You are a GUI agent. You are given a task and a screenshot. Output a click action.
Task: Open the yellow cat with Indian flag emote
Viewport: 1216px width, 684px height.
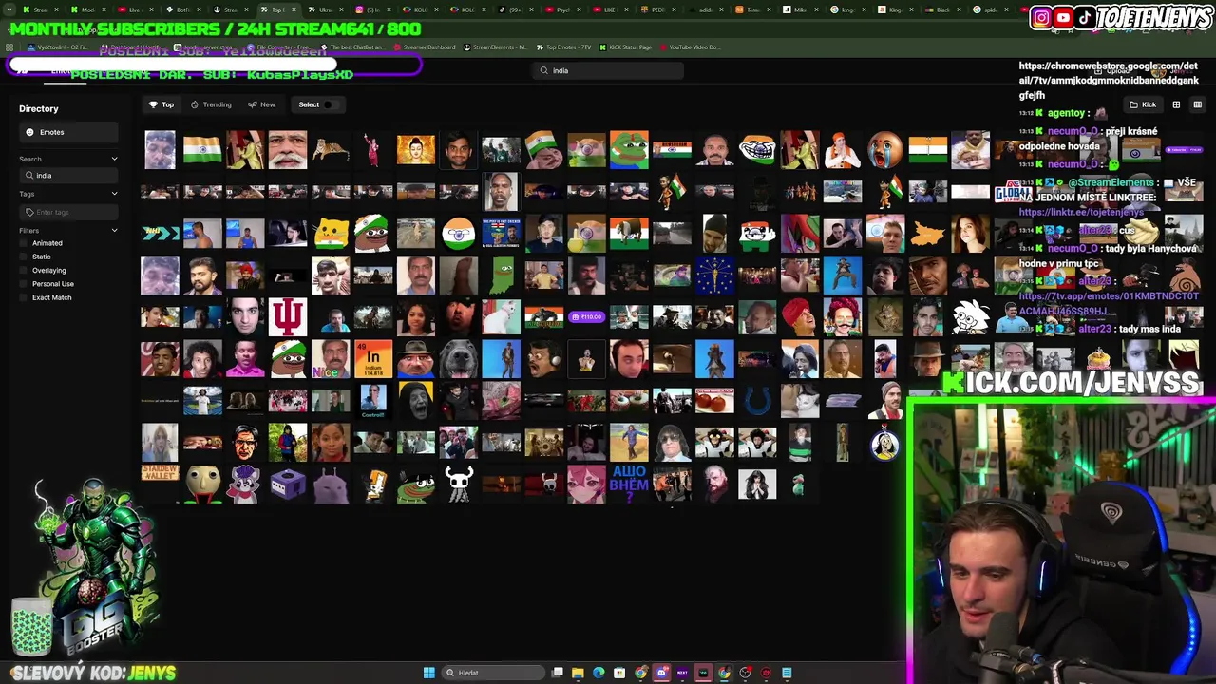pyautogui.click(x=331, y=233)
